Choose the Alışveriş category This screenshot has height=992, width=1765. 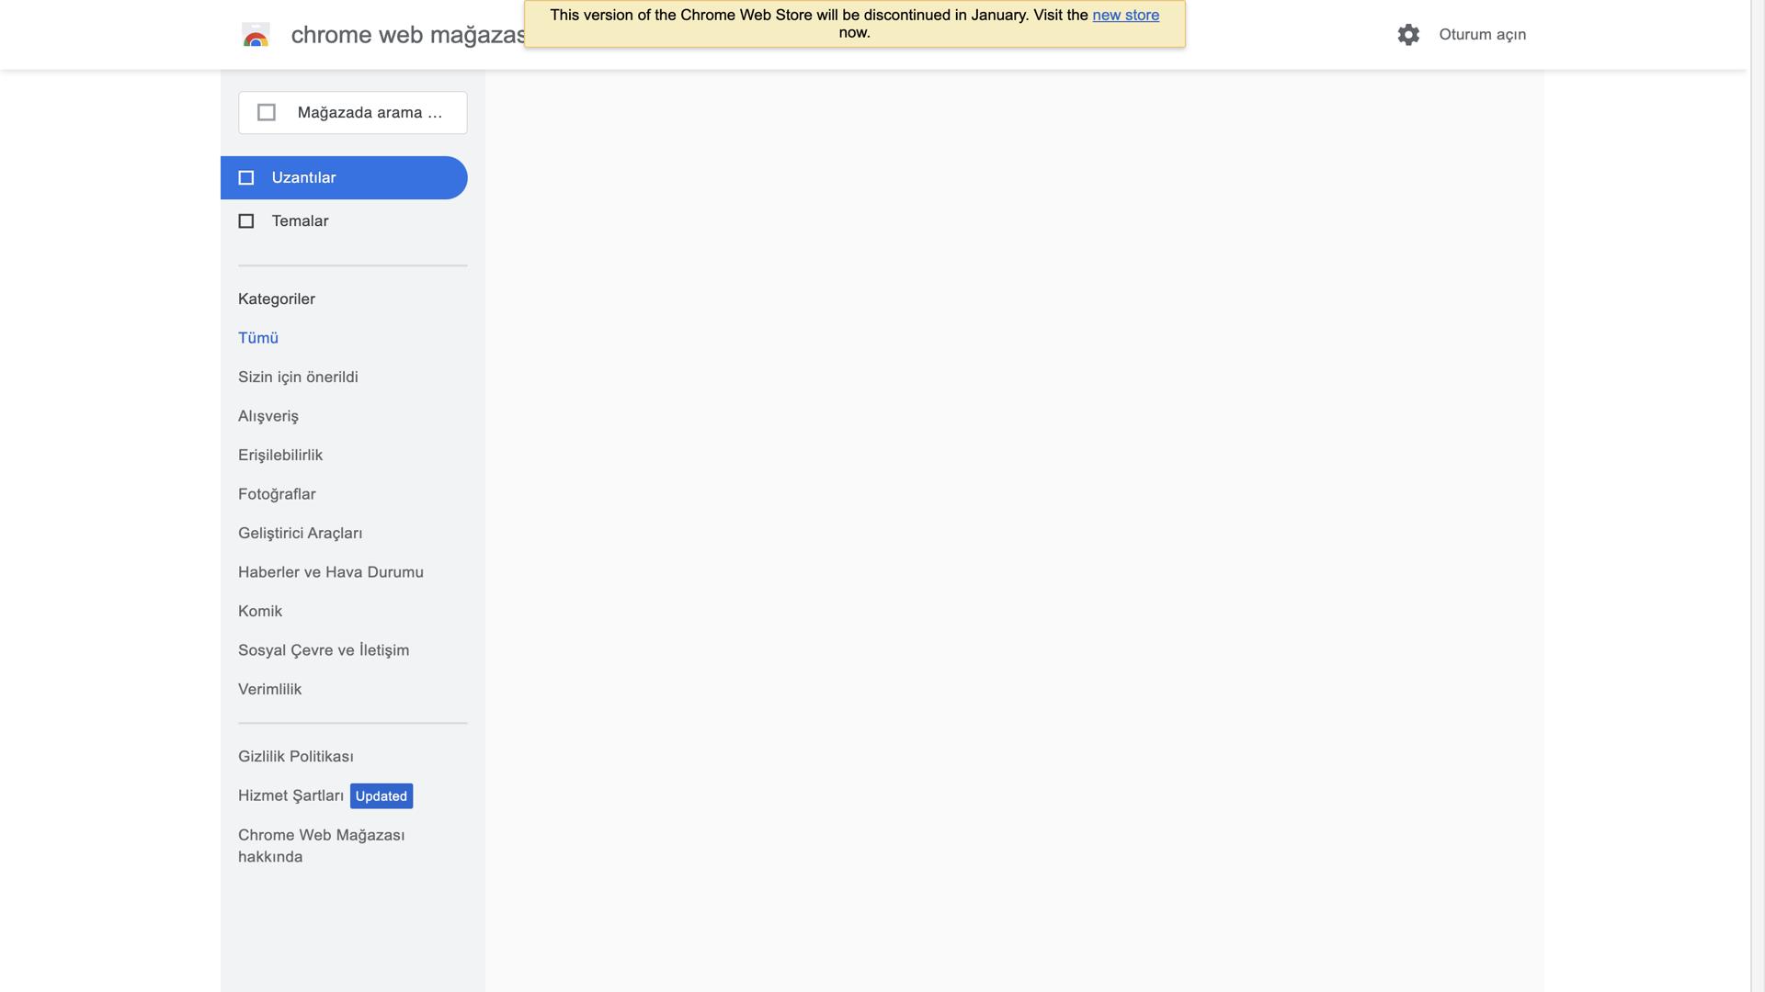click(268, 416)
